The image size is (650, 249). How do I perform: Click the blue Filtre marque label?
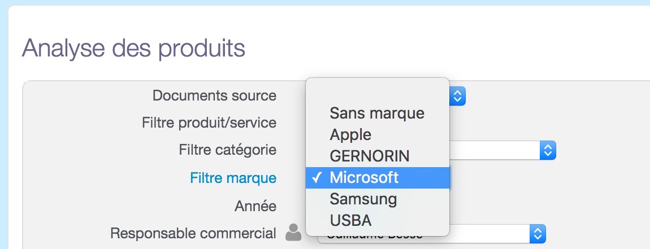pos(233,178)
